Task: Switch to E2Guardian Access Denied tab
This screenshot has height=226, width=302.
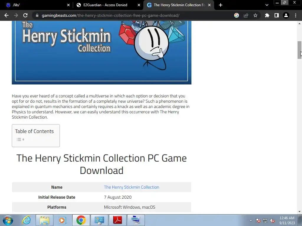Action: pyautogui.click(x=108, y=5)
